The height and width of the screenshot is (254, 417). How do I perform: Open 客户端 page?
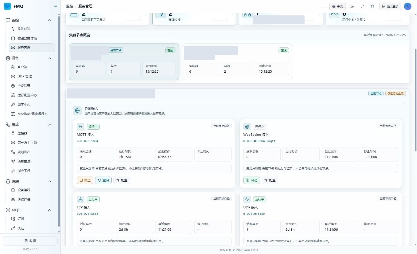(x=32, y=67)
